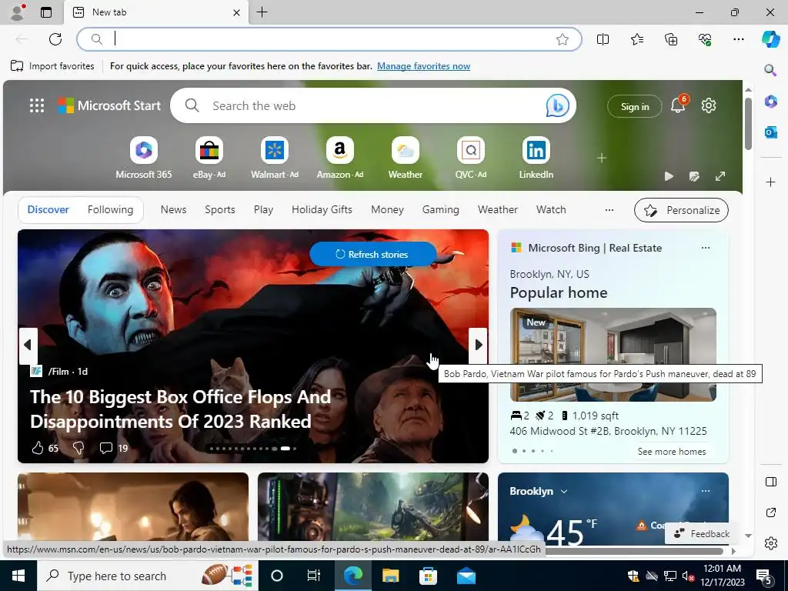Open Collections icon in toolbar
The width and height of the screenshot is (788, 591).
(671, 39)
